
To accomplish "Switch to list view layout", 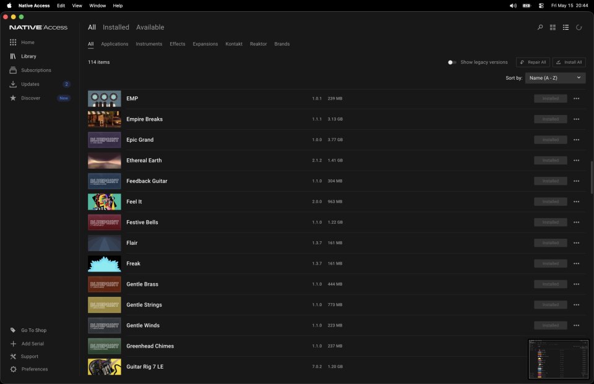I will click(566, 27).
